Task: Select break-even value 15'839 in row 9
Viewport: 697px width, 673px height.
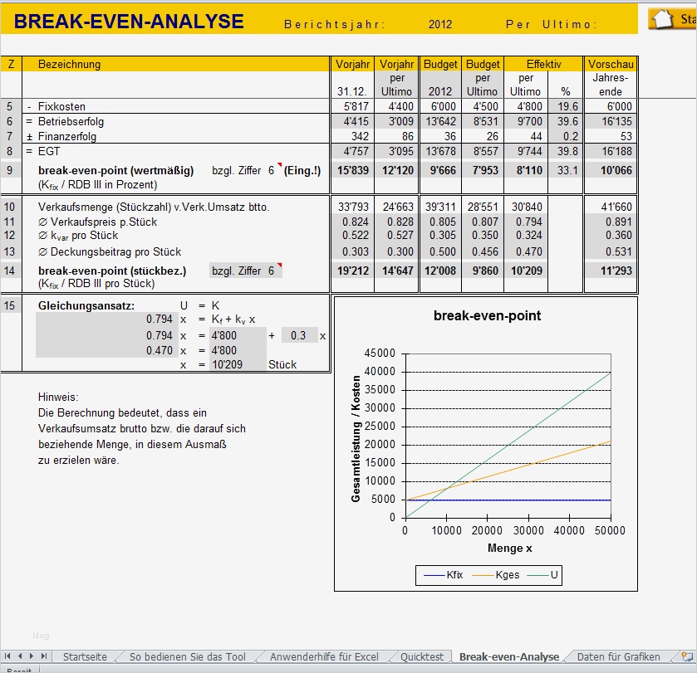Action: [352, 170]
